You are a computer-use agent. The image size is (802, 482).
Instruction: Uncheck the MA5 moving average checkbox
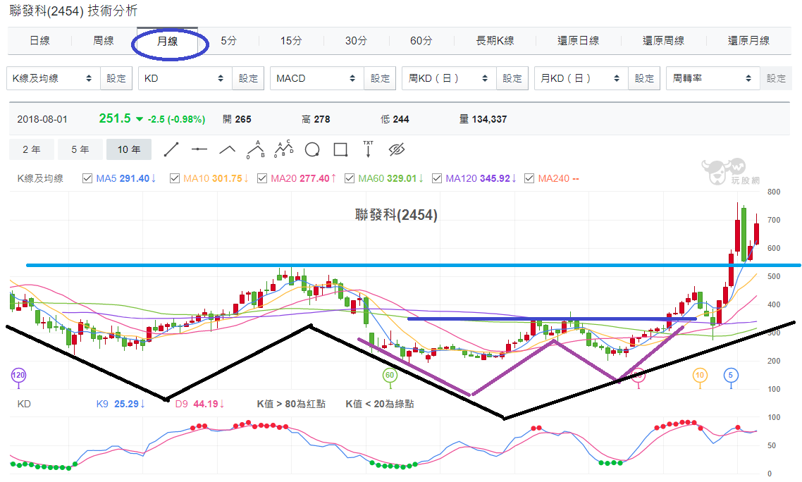pyautogui.click(x=87, y=178)
